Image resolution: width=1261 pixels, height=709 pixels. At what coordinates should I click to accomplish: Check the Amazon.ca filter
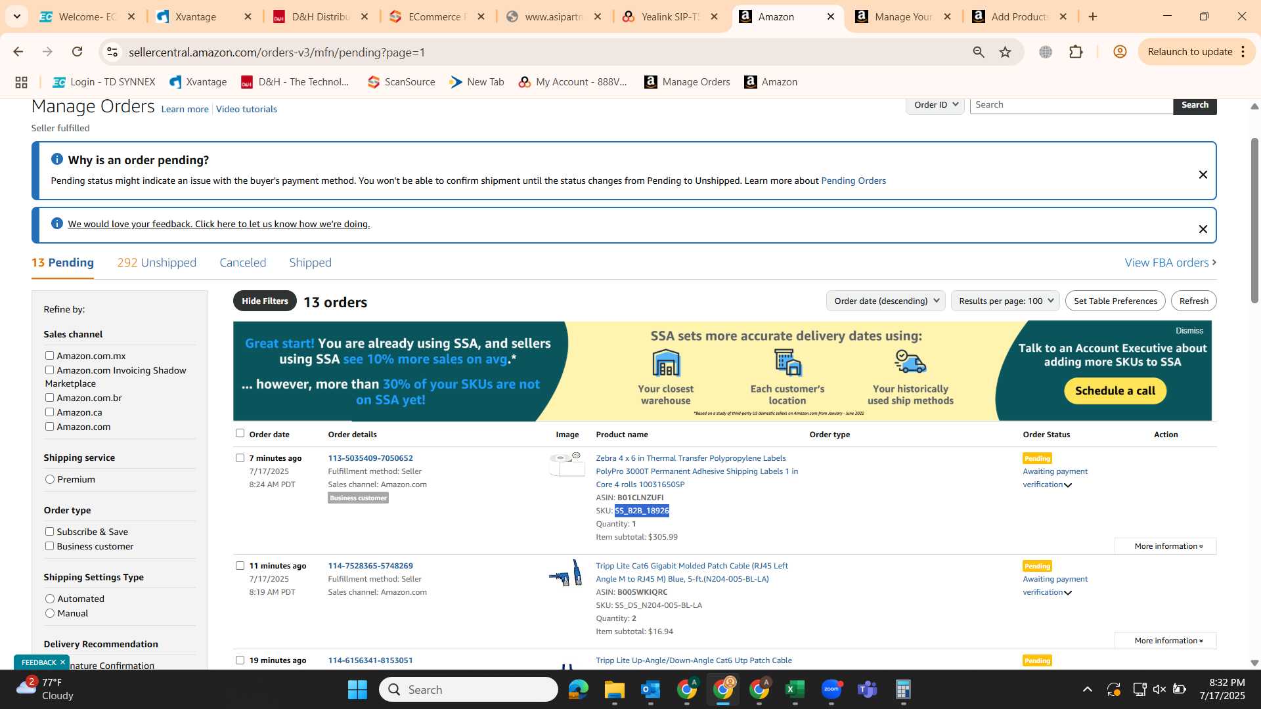click(49, 412)
